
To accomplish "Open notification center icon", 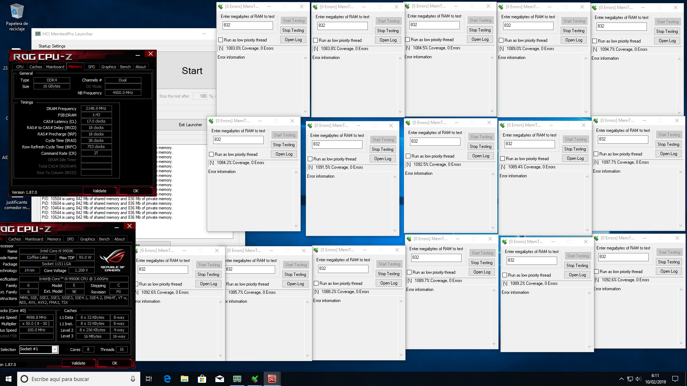I will [x=675, y=379].
